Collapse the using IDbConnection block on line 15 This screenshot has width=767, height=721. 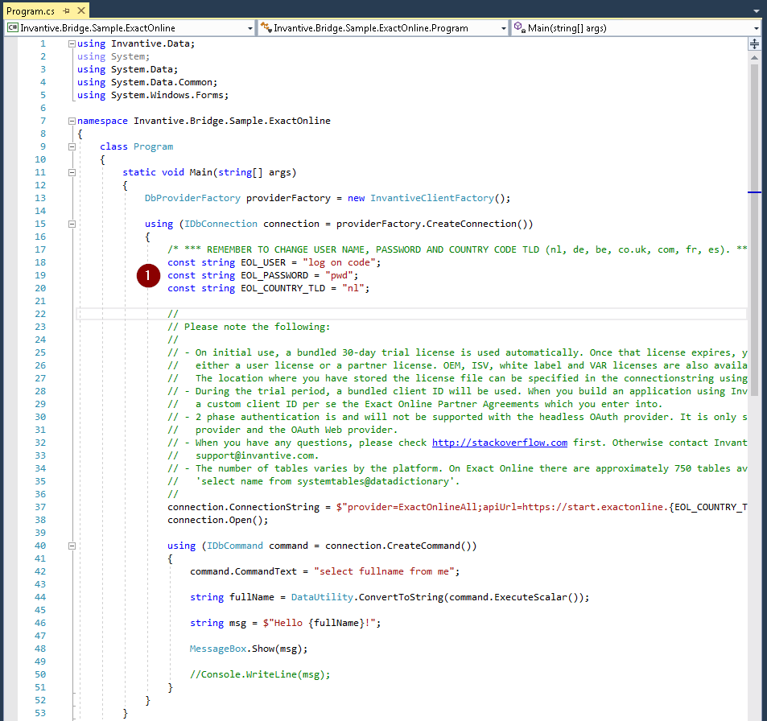click(72, 224)
